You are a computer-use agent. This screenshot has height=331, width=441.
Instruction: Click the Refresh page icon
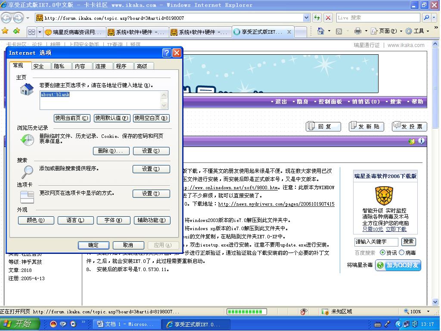317,18
